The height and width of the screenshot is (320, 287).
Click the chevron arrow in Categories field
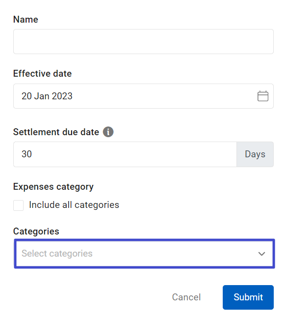261,254
